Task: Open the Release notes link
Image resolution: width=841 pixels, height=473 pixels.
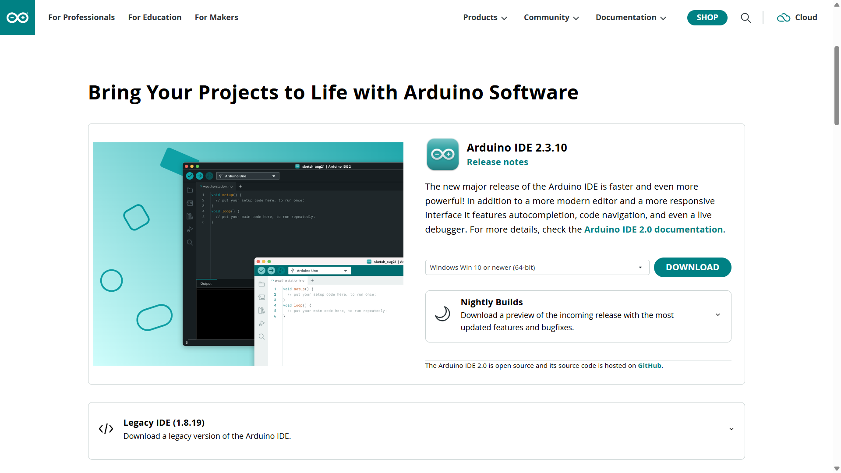Action: coord(498,162)
